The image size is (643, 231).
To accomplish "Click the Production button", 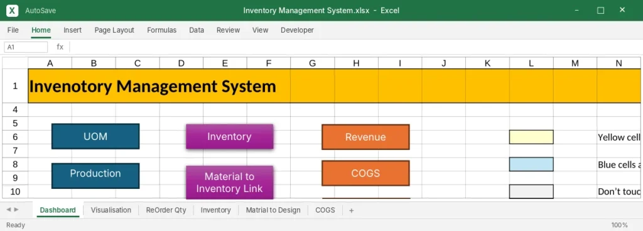I will [95, 176].
